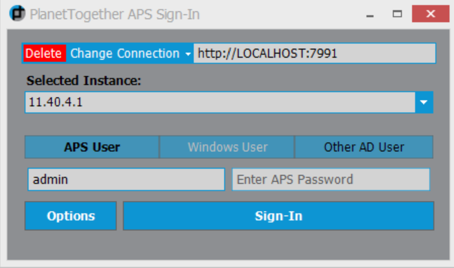Click the http://LOCALHOST:7991 address field

(x=315, y=53)
